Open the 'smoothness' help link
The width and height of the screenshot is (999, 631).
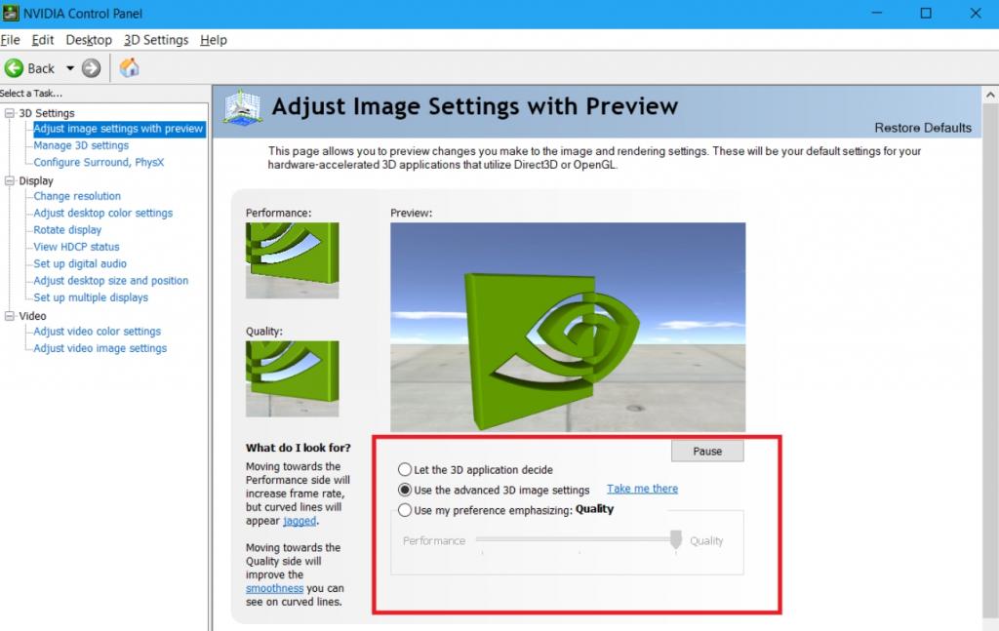coord(274,588)
